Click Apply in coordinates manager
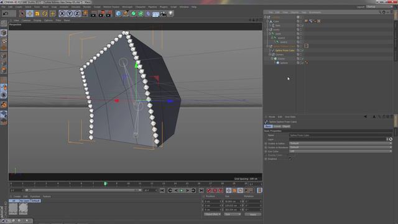 pos(253,215)
